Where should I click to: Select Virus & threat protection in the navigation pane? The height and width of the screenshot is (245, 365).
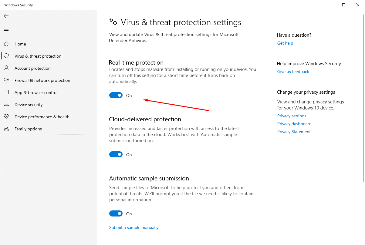[38, 56]
